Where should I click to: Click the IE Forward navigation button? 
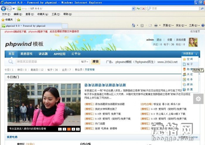[9, 8]
